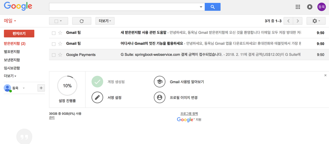329x144 pixels.
Task: Click the 설정 진행률 label
Action: [67, 101]
